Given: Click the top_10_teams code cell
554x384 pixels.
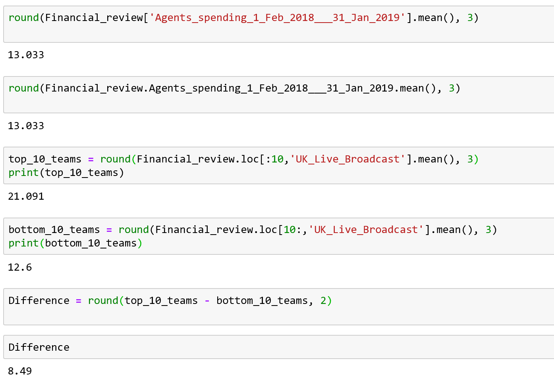Looking at the screenshot, I should [x=279, y=166].
